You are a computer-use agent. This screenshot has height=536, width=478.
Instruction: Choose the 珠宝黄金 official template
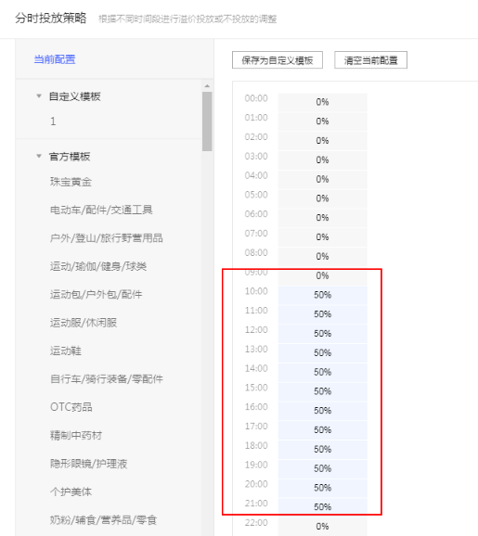[71, 182]
